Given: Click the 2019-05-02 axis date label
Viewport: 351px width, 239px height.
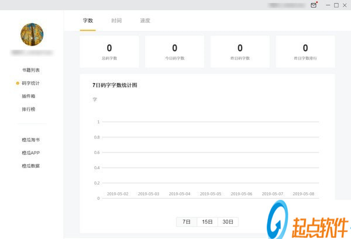Looking at the screenshot, I should pos(118,193).
